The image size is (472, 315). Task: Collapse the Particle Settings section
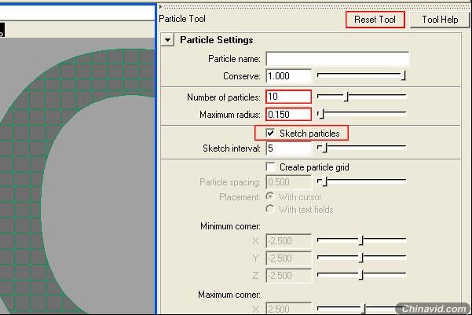pyautogui.click(x=168, y=40)
